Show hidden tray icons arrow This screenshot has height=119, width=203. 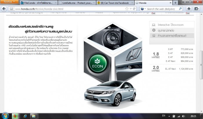click(169, 116)
